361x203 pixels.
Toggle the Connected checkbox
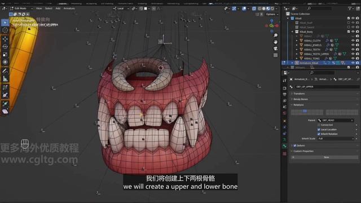coord(319,125)
